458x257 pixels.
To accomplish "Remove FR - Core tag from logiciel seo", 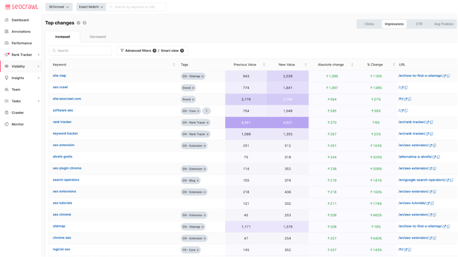I will (198, 250).
